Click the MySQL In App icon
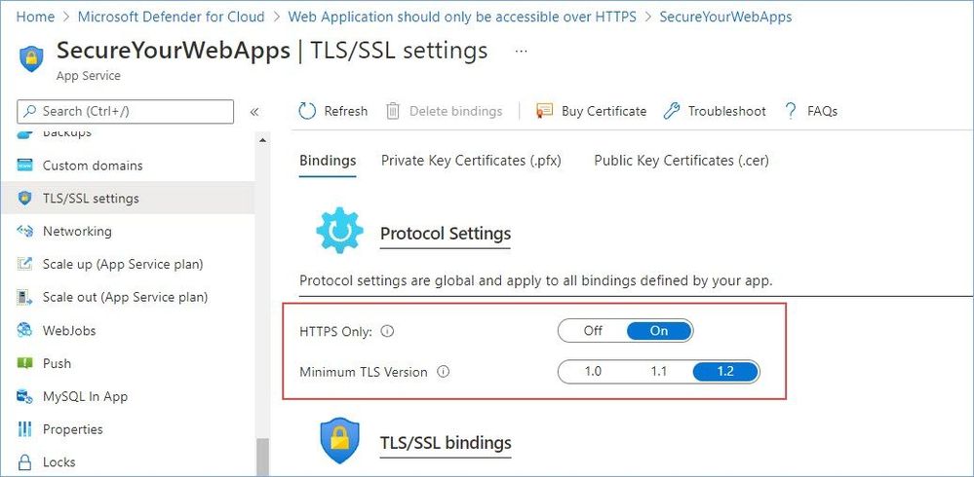This screenshot has width=974, height=477. tap(24, 396)
